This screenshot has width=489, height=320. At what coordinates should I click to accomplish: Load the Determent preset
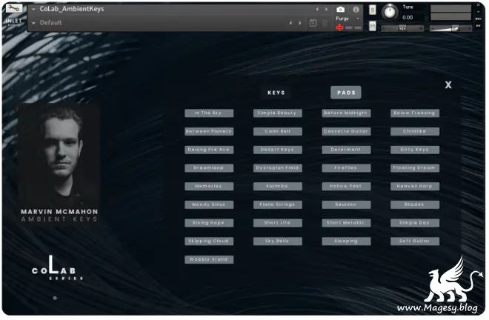point(346,150)
